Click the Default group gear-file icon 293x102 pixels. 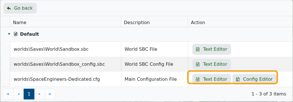click(x=16, y=34)
